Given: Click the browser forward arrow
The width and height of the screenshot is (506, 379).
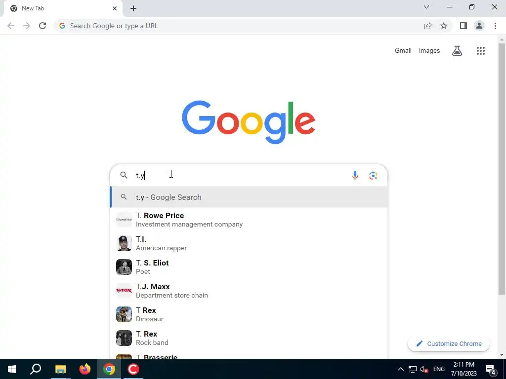Looking at the screenshot, I should [x=27, y=26].
